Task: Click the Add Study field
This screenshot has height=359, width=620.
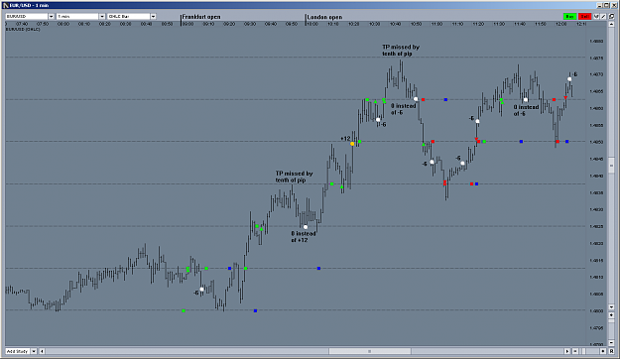Action: click(x=18, y=351)
